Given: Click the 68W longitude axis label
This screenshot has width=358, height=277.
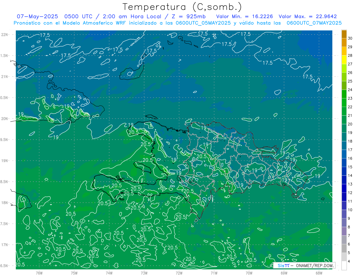Looking at the screenshot, I should pyautogui.click(x=319, y=273).
